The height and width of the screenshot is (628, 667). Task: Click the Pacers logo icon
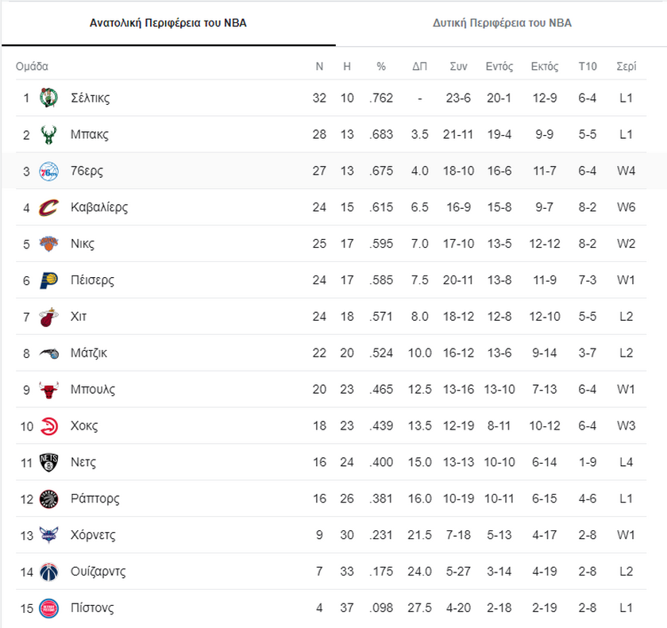(48, 280)
